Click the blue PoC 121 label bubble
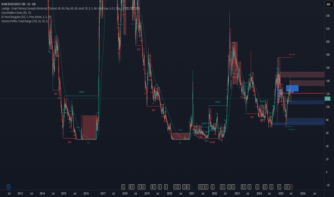334x197 pixels. coord(292,88)
